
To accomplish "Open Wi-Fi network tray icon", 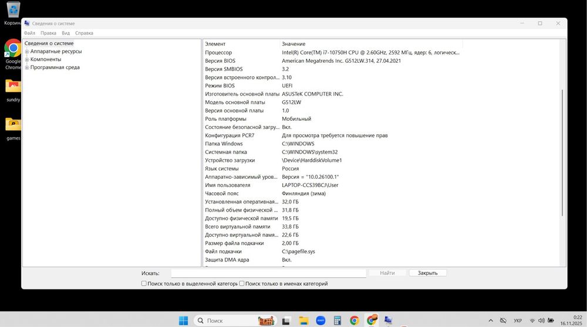I will click(x=532, y=321).
